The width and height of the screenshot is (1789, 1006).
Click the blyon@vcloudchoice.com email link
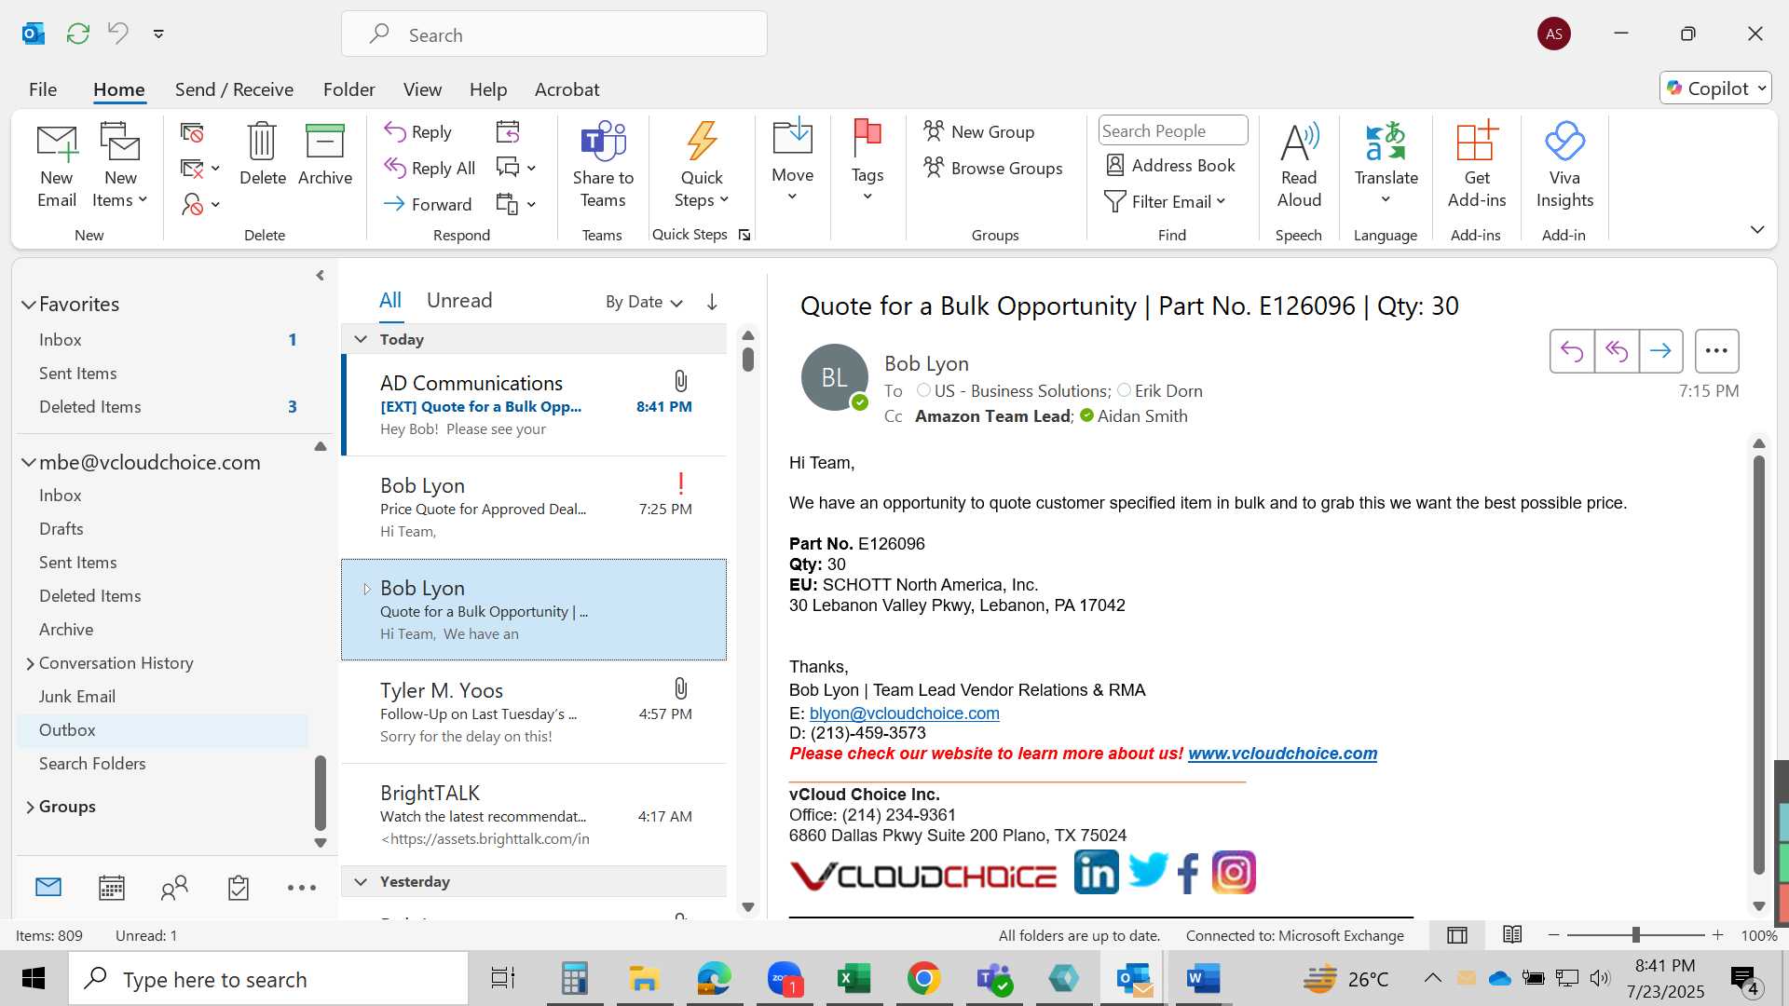click(905, 714)
